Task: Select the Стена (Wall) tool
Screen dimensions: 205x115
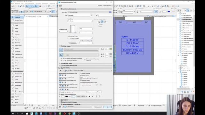Action: coord(17,26)
